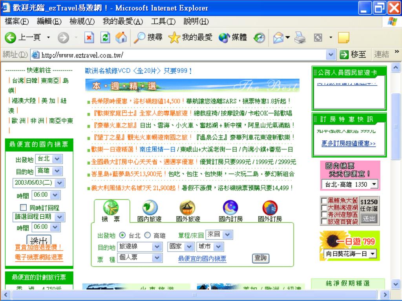Image resolution: width=402 pixels, height=301 pixels.
Task: Select the 機票 airplane tab icon
Action: 111,207
